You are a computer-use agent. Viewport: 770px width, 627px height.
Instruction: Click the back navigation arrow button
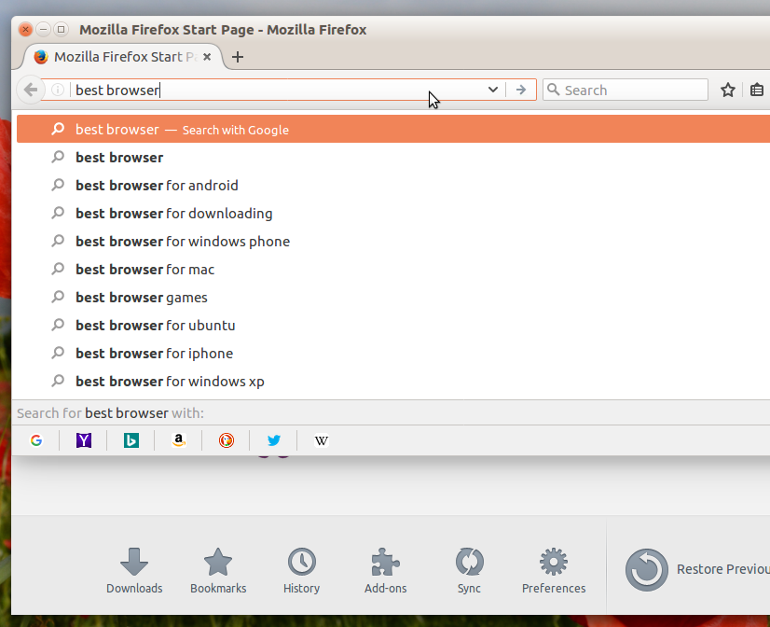(x=31, y=90)
